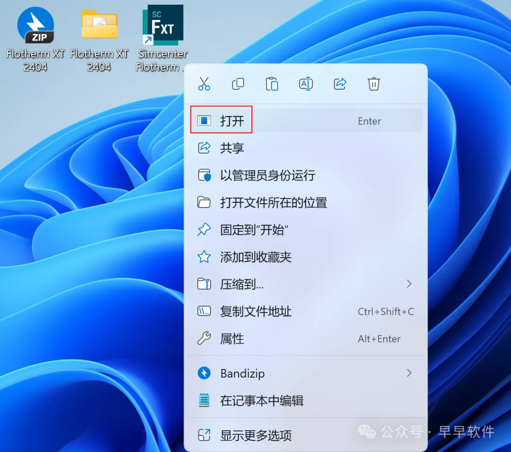Click the Alt+Enter shortcut text
This screenshot has width=511, height=452.
(379, 339)
